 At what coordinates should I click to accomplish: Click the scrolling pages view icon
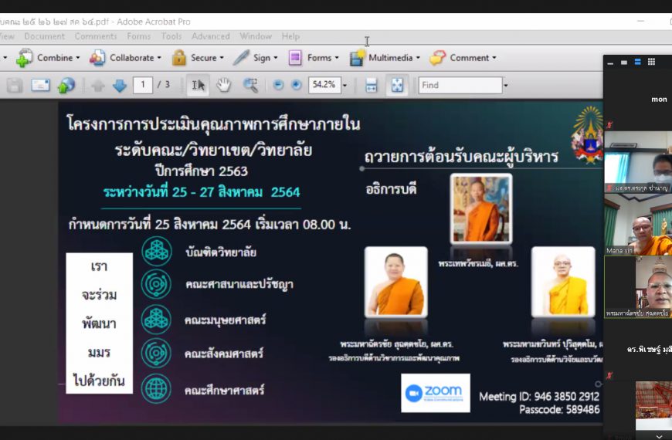(371, 85)
